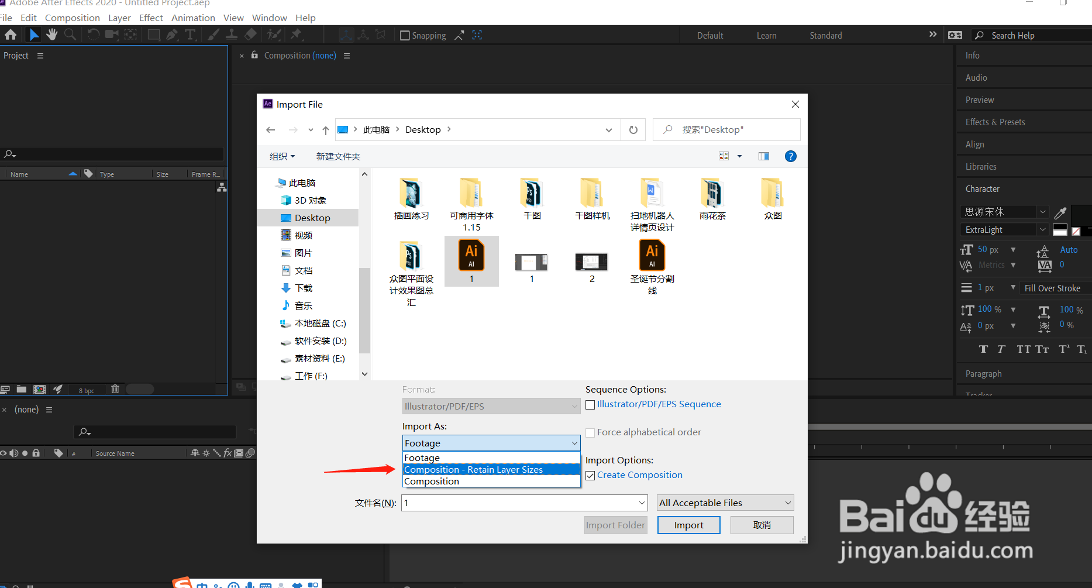Check the Illustrator/PDF/EPS Sequence box
Screen dimensions: 1092x588
pos(590,405)
